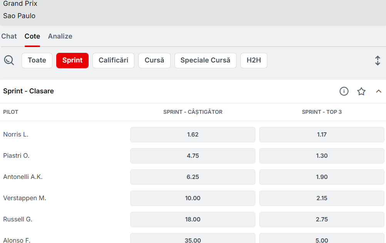This screenshot has height=243, width=386.
Task: Select the Cote tab
Action: pyautogui.click(x=32, y=36)
